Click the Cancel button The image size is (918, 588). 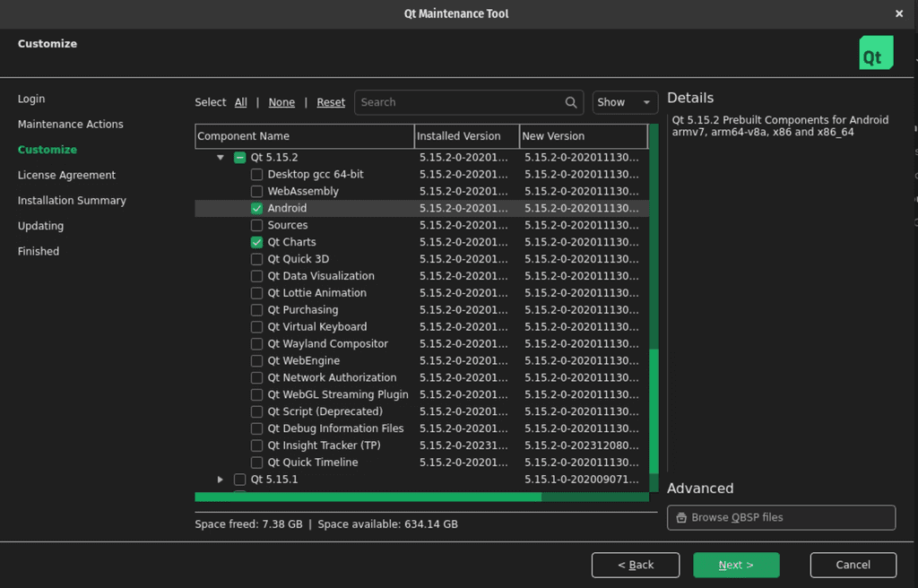[x=853, y=566]
